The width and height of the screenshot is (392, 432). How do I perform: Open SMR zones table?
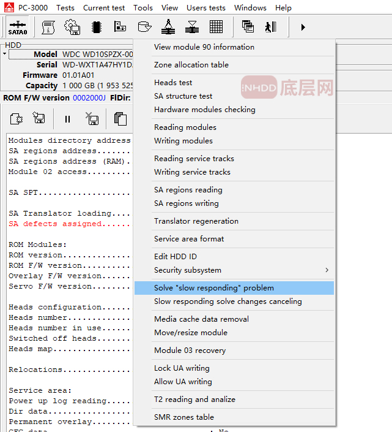tap(234, 417)
